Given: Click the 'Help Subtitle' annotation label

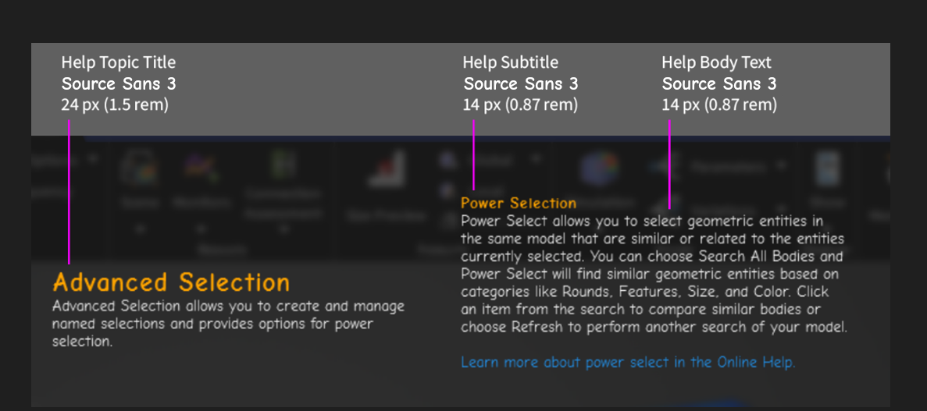Looking at the screenshot, I should click(x=510, y=62).
